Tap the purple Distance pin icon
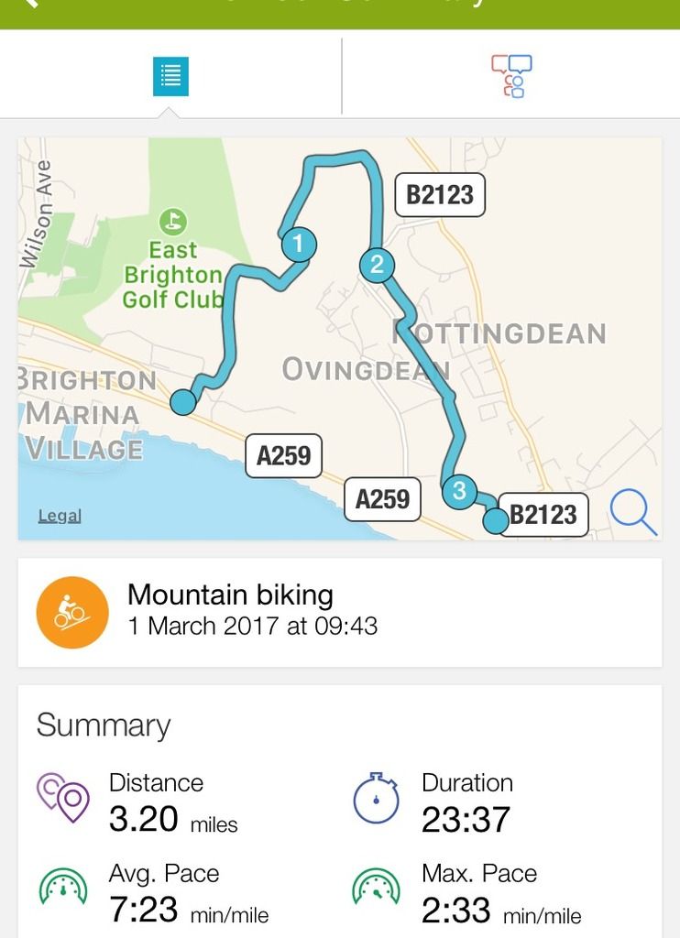The image size is (680, 938). tap(63, 798)
